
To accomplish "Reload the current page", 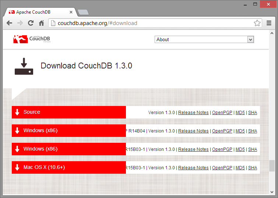I will click(31, 23).
